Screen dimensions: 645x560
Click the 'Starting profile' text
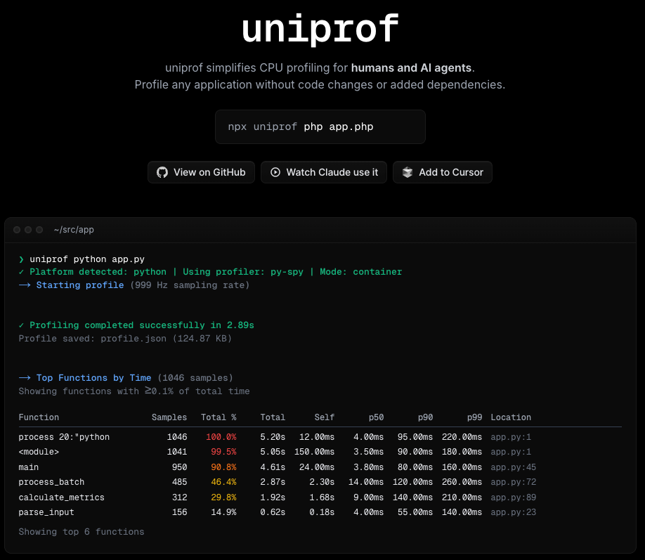pos(80,285)
